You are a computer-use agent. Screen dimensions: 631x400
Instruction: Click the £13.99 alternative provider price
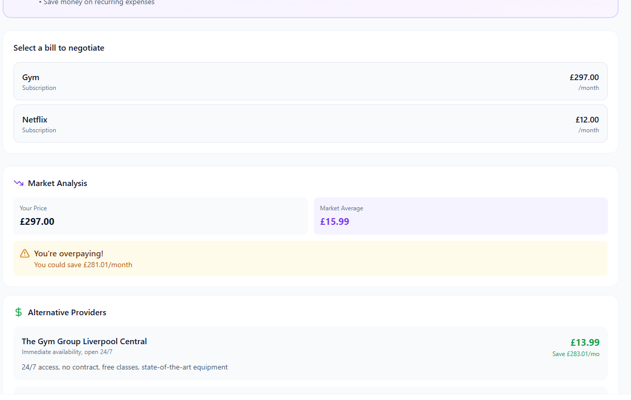[x=585, y=343]
